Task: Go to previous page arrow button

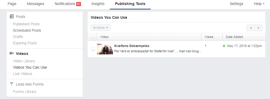Action: (x=250, y=28)
